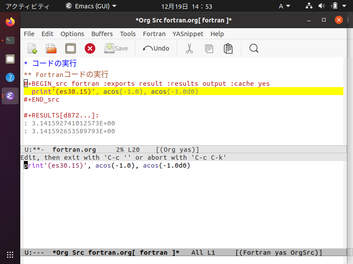Viewport: 353px width, 264px height.
Task: Undo the last edit with the Undo button
Action: 155,48
